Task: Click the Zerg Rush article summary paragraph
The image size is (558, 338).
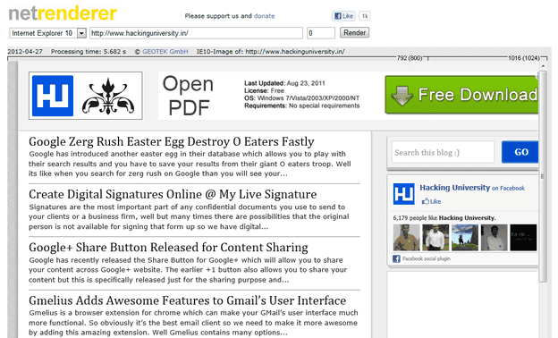Action: point(190,164)
